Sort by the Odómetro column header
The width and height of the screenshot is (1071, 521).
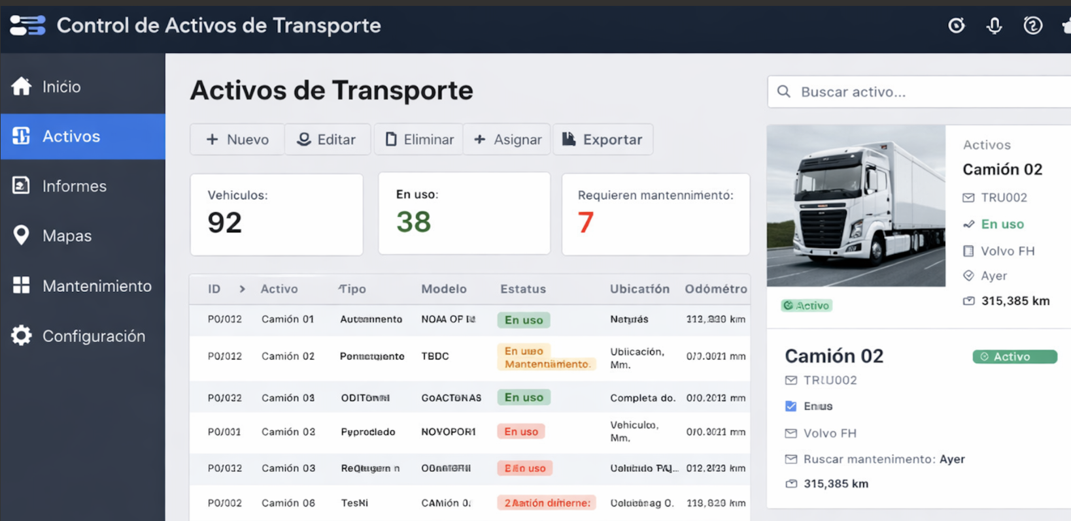click(715, 289)
